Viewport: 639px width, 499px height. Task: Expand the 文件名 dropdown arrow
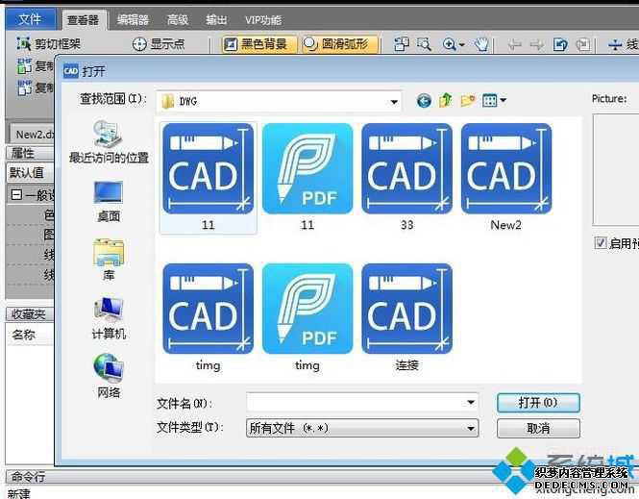[471, 403]
